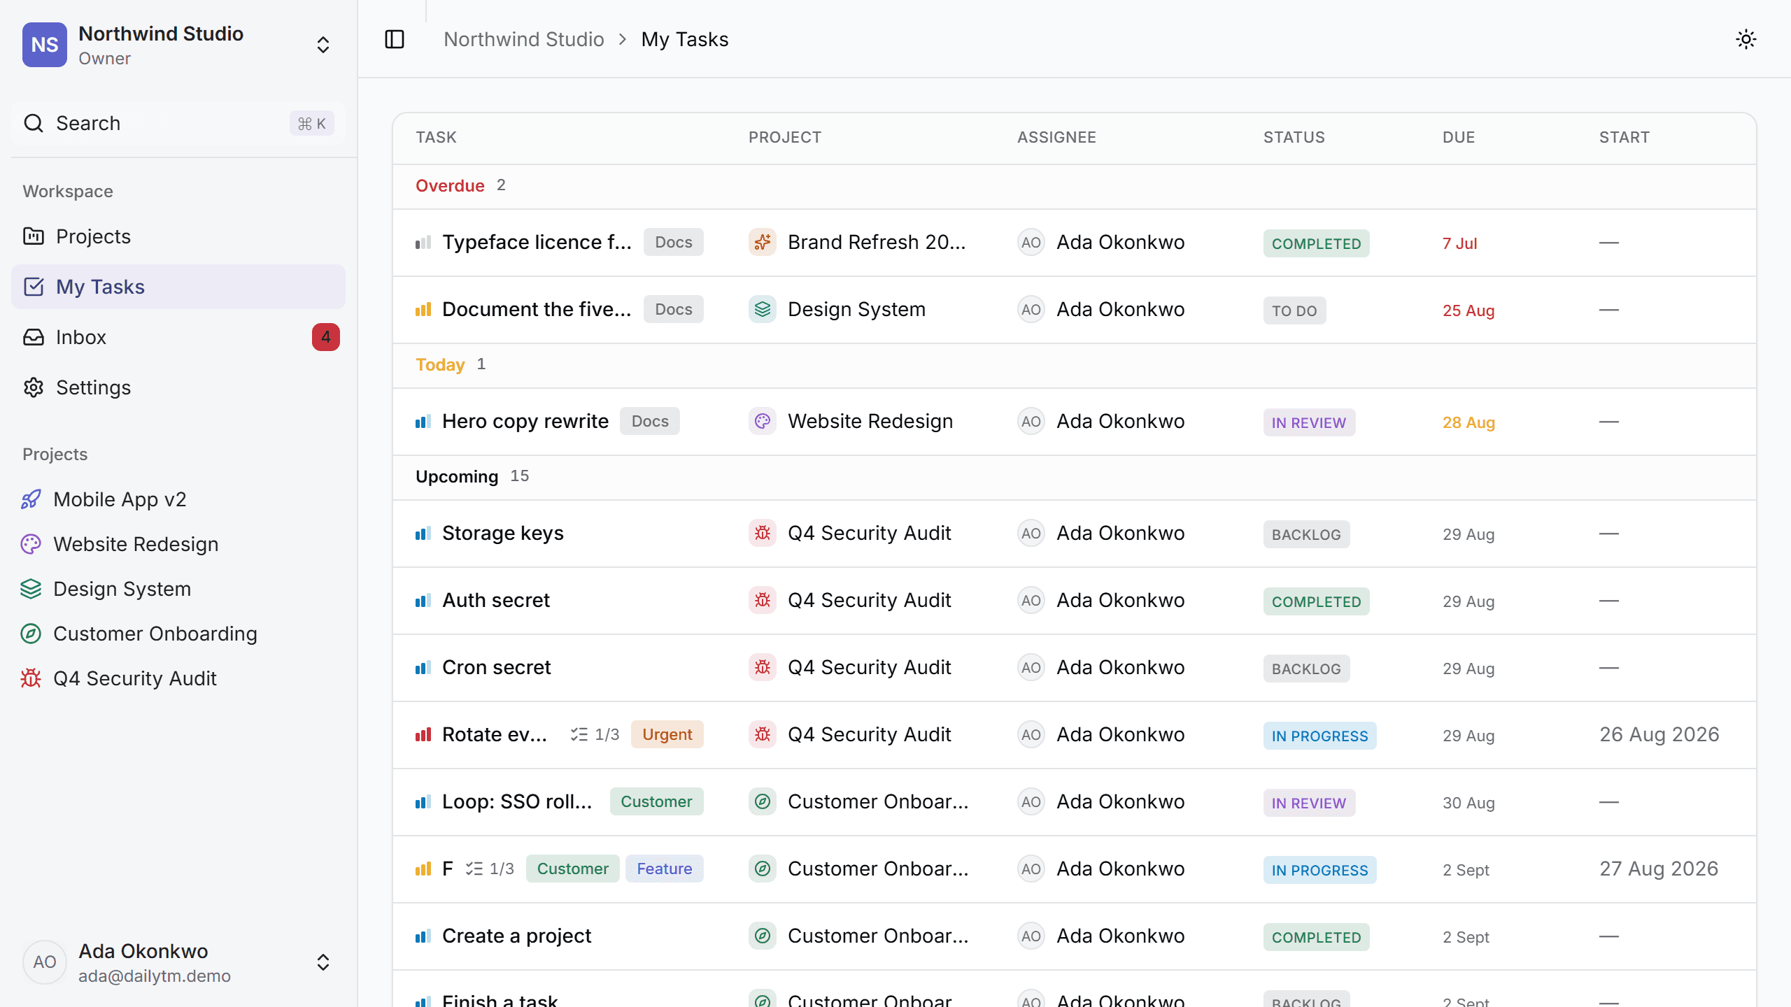Open Customer Onboarding in sidebar projects
This screenshot has width=1791, height=1007.
pyautogui.click(x=178, y=634)
